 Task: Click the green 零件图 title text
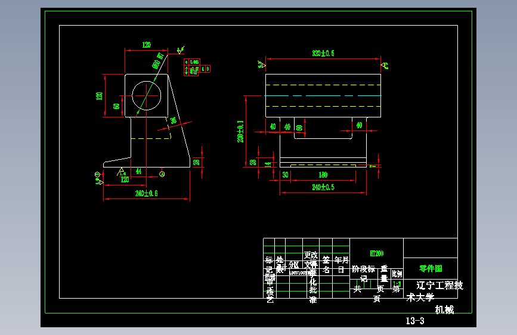click(x=431, y=268)
